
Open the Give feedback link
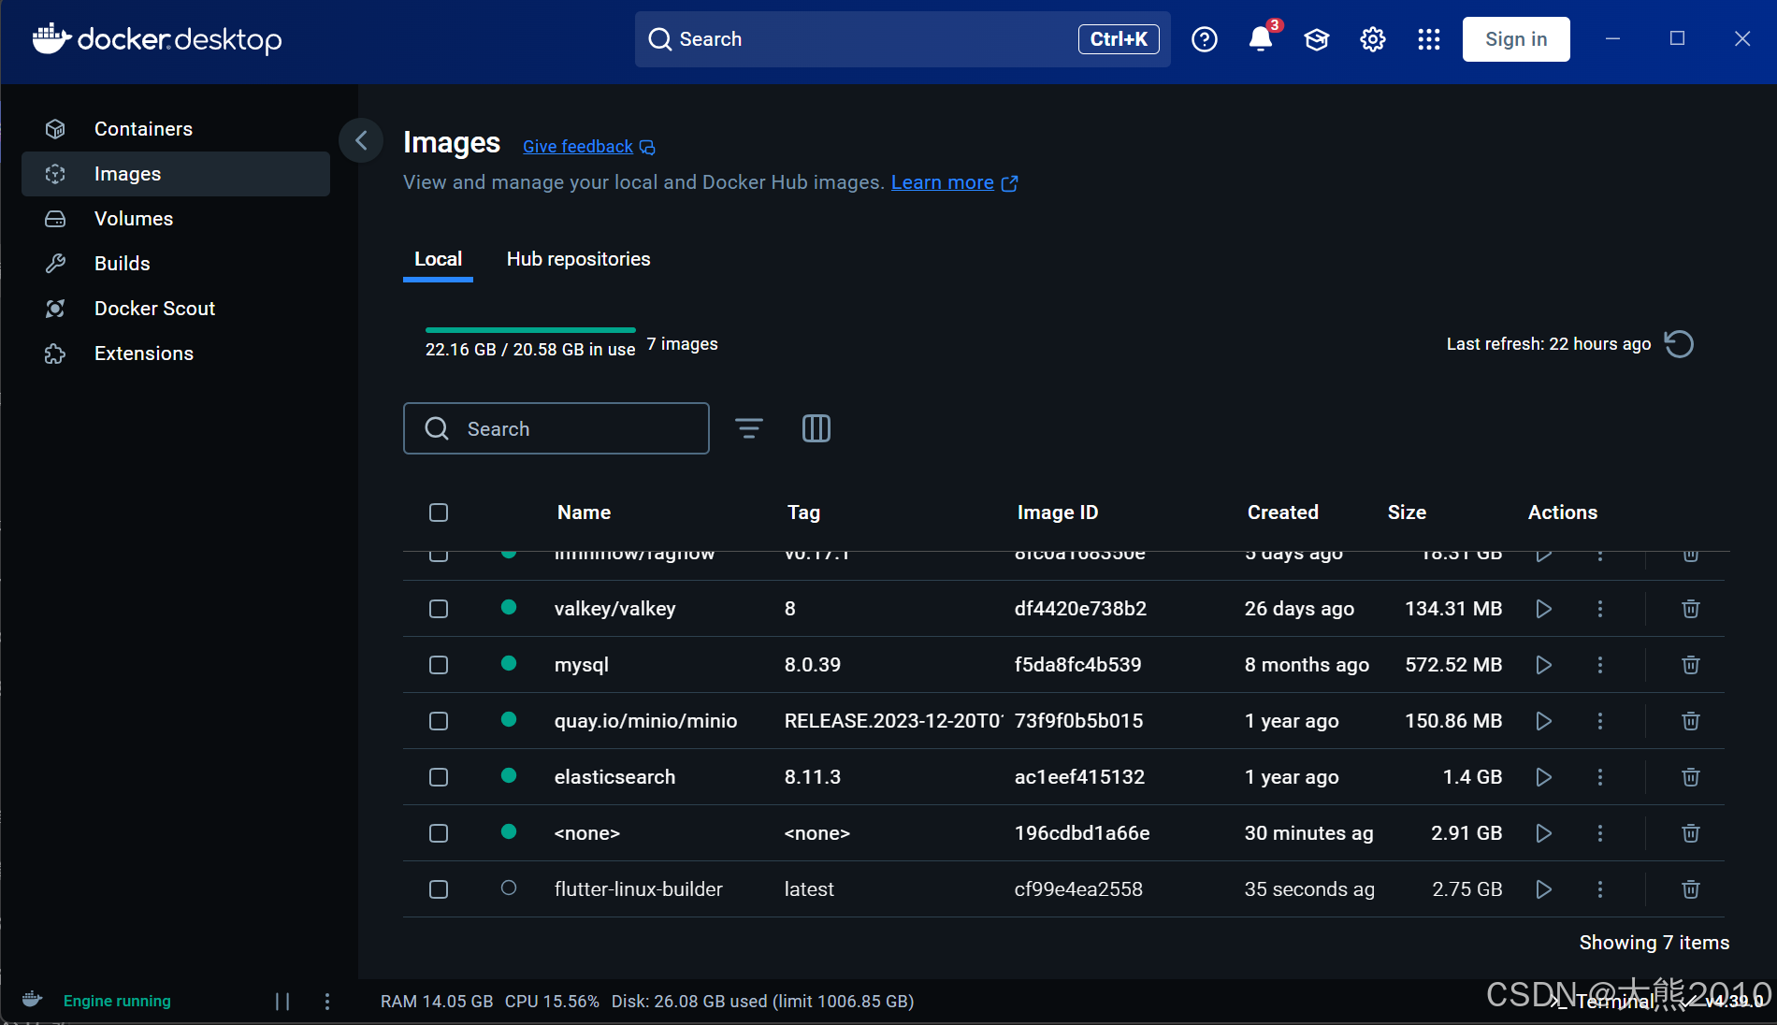click(577, 147)
